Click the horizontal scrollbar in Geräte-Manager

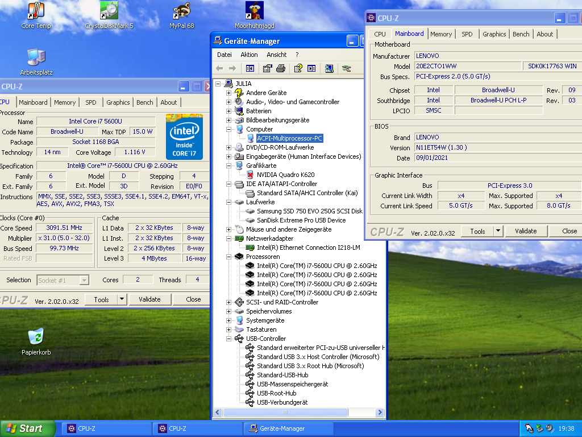point(284,412)
